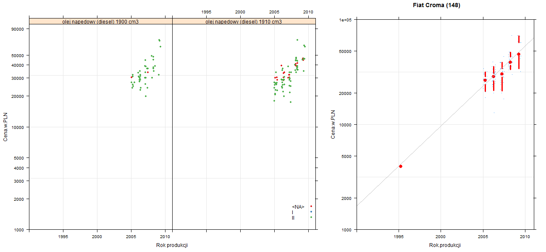Click the "Cena.w.PLN" axis label of the Fiat Croma chart
This screenshot has height=252, width=546.
(x=333, y=124)
